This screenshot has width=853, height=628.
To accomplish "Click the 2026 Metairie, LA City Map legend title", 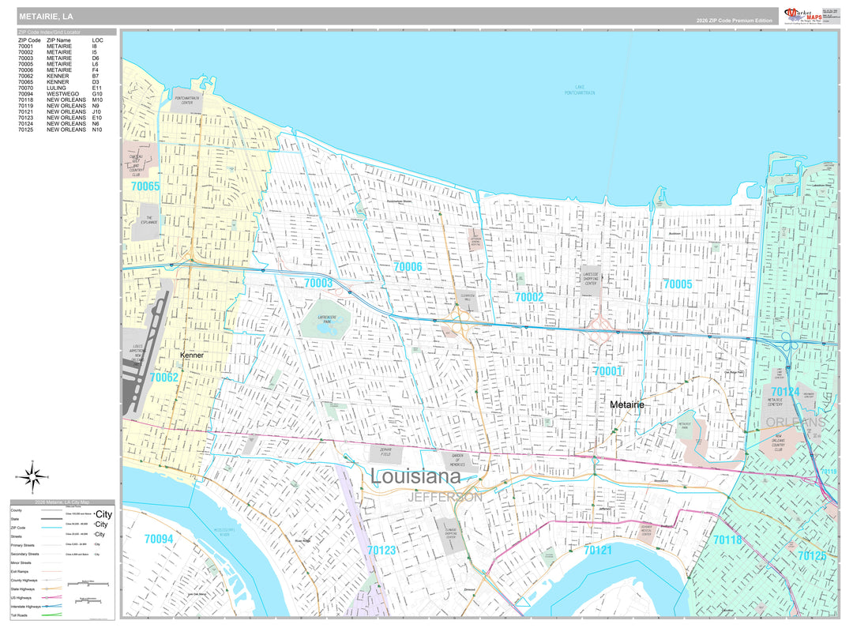I will click(x=62, y=502).
